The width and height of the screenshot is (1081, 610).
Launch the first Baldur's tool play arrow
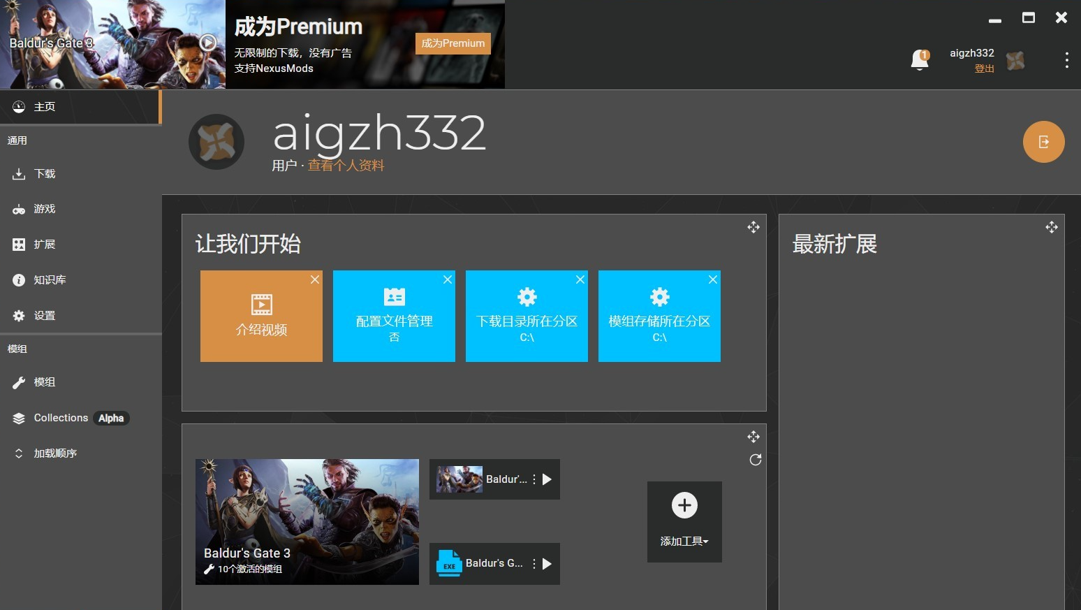tap(547, 479)
